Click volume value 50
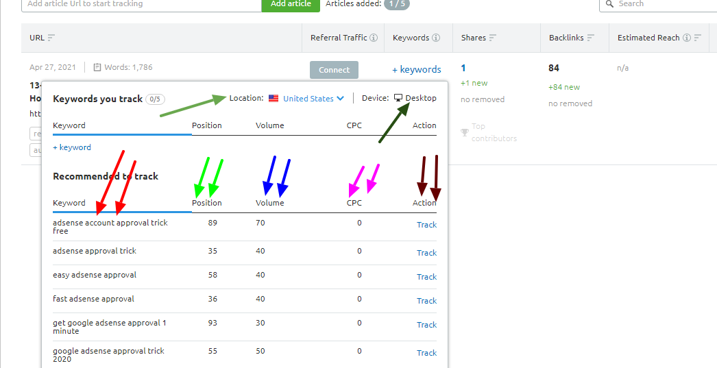 [260, 351]
